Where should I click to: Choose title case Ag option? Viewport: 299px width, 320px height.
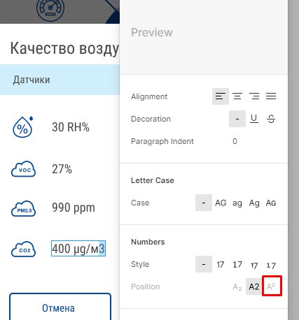coord(254,203)
